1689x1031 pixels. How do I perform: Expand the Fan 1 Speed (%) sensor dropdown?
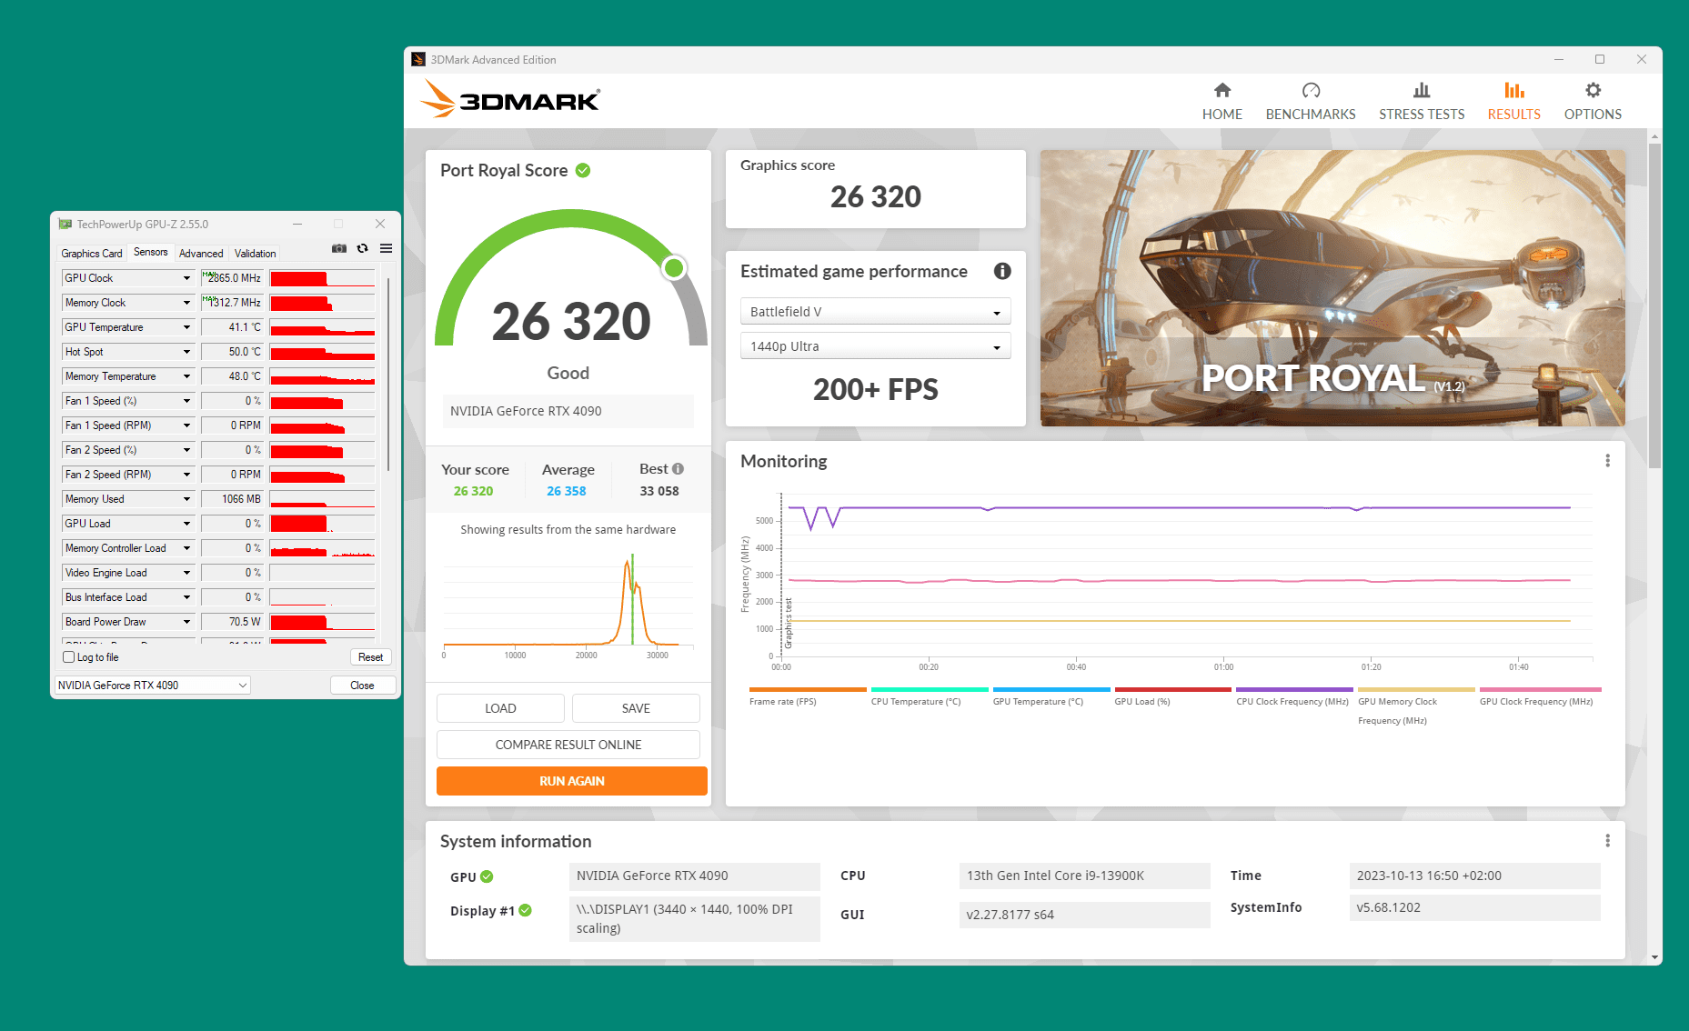point(186,401)
